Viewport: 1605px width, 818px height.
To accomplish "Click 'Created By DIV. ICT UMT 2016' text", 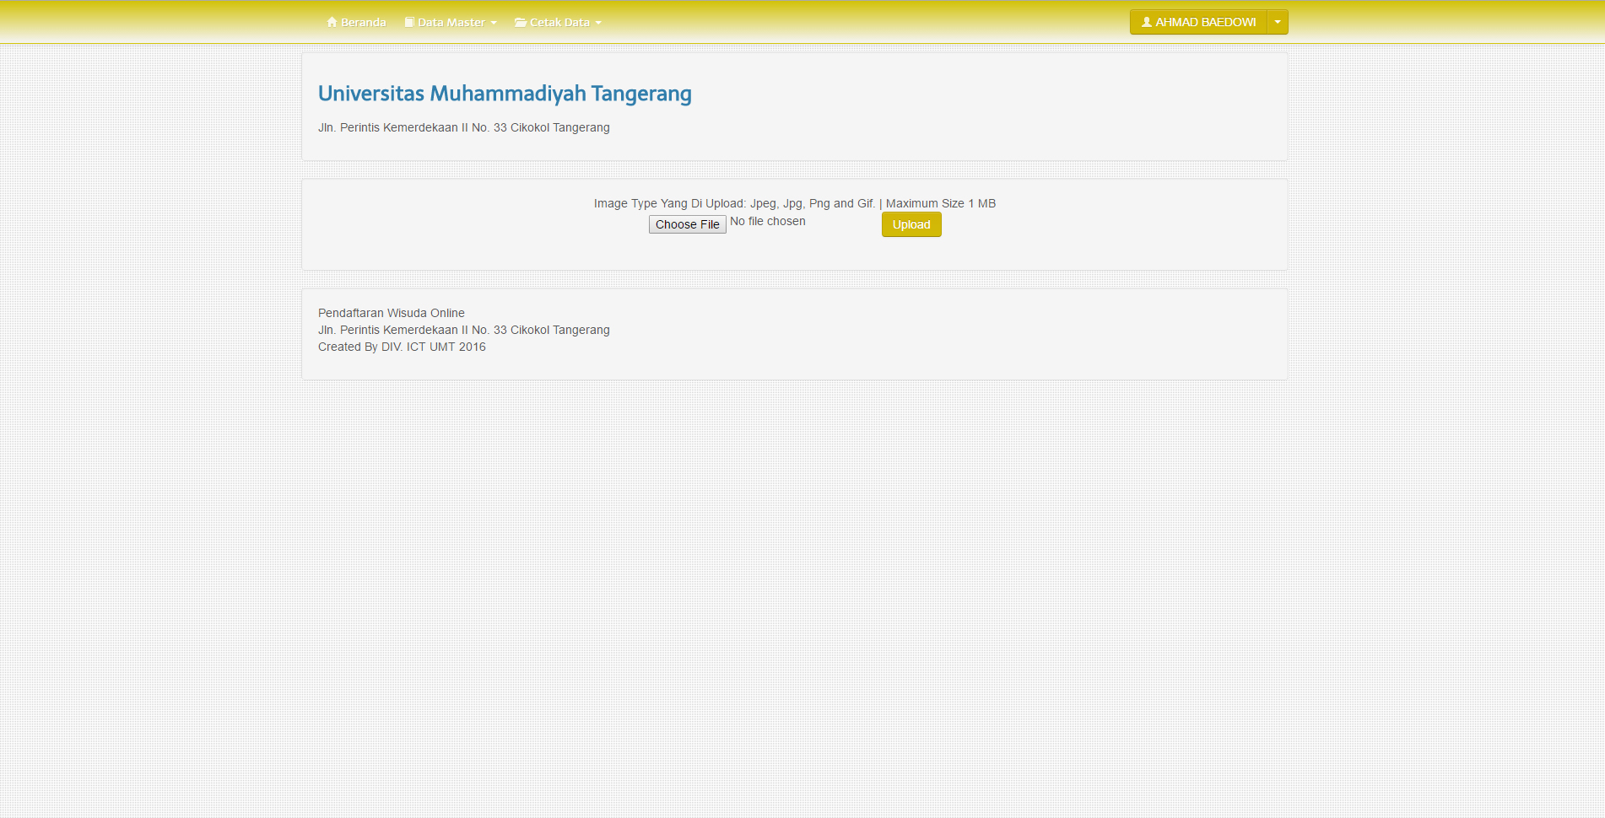I will pyautogui.click(x=402, y=347).
